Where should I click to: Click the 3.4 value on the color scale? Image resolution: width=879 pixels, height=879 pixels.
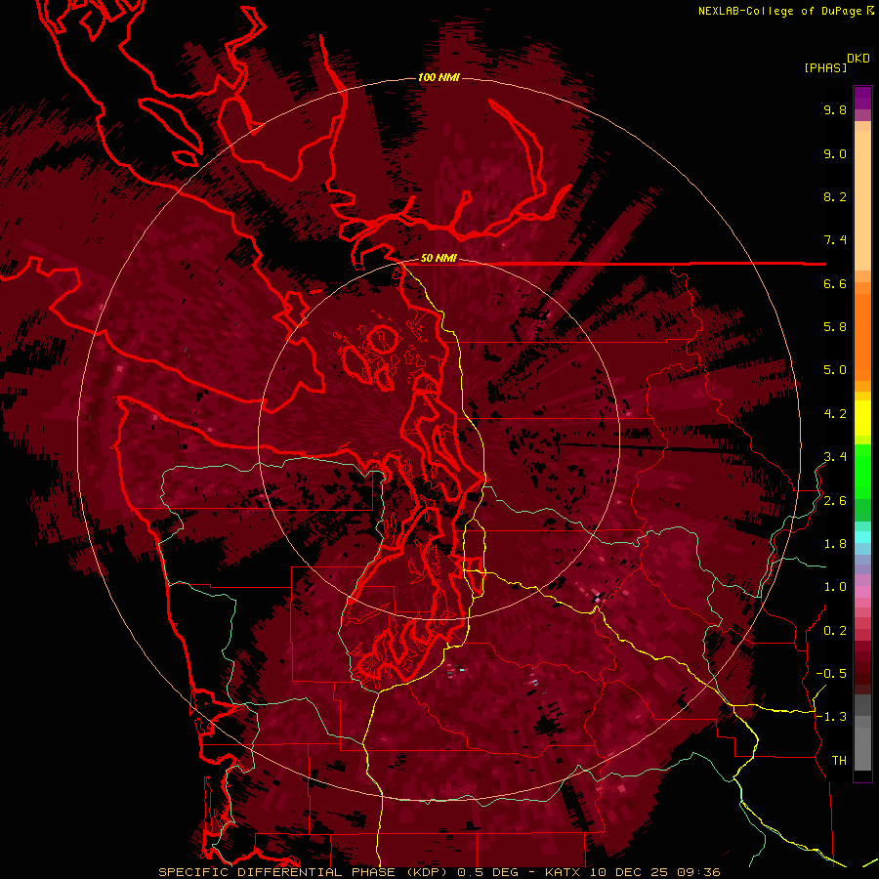(835, 457)
